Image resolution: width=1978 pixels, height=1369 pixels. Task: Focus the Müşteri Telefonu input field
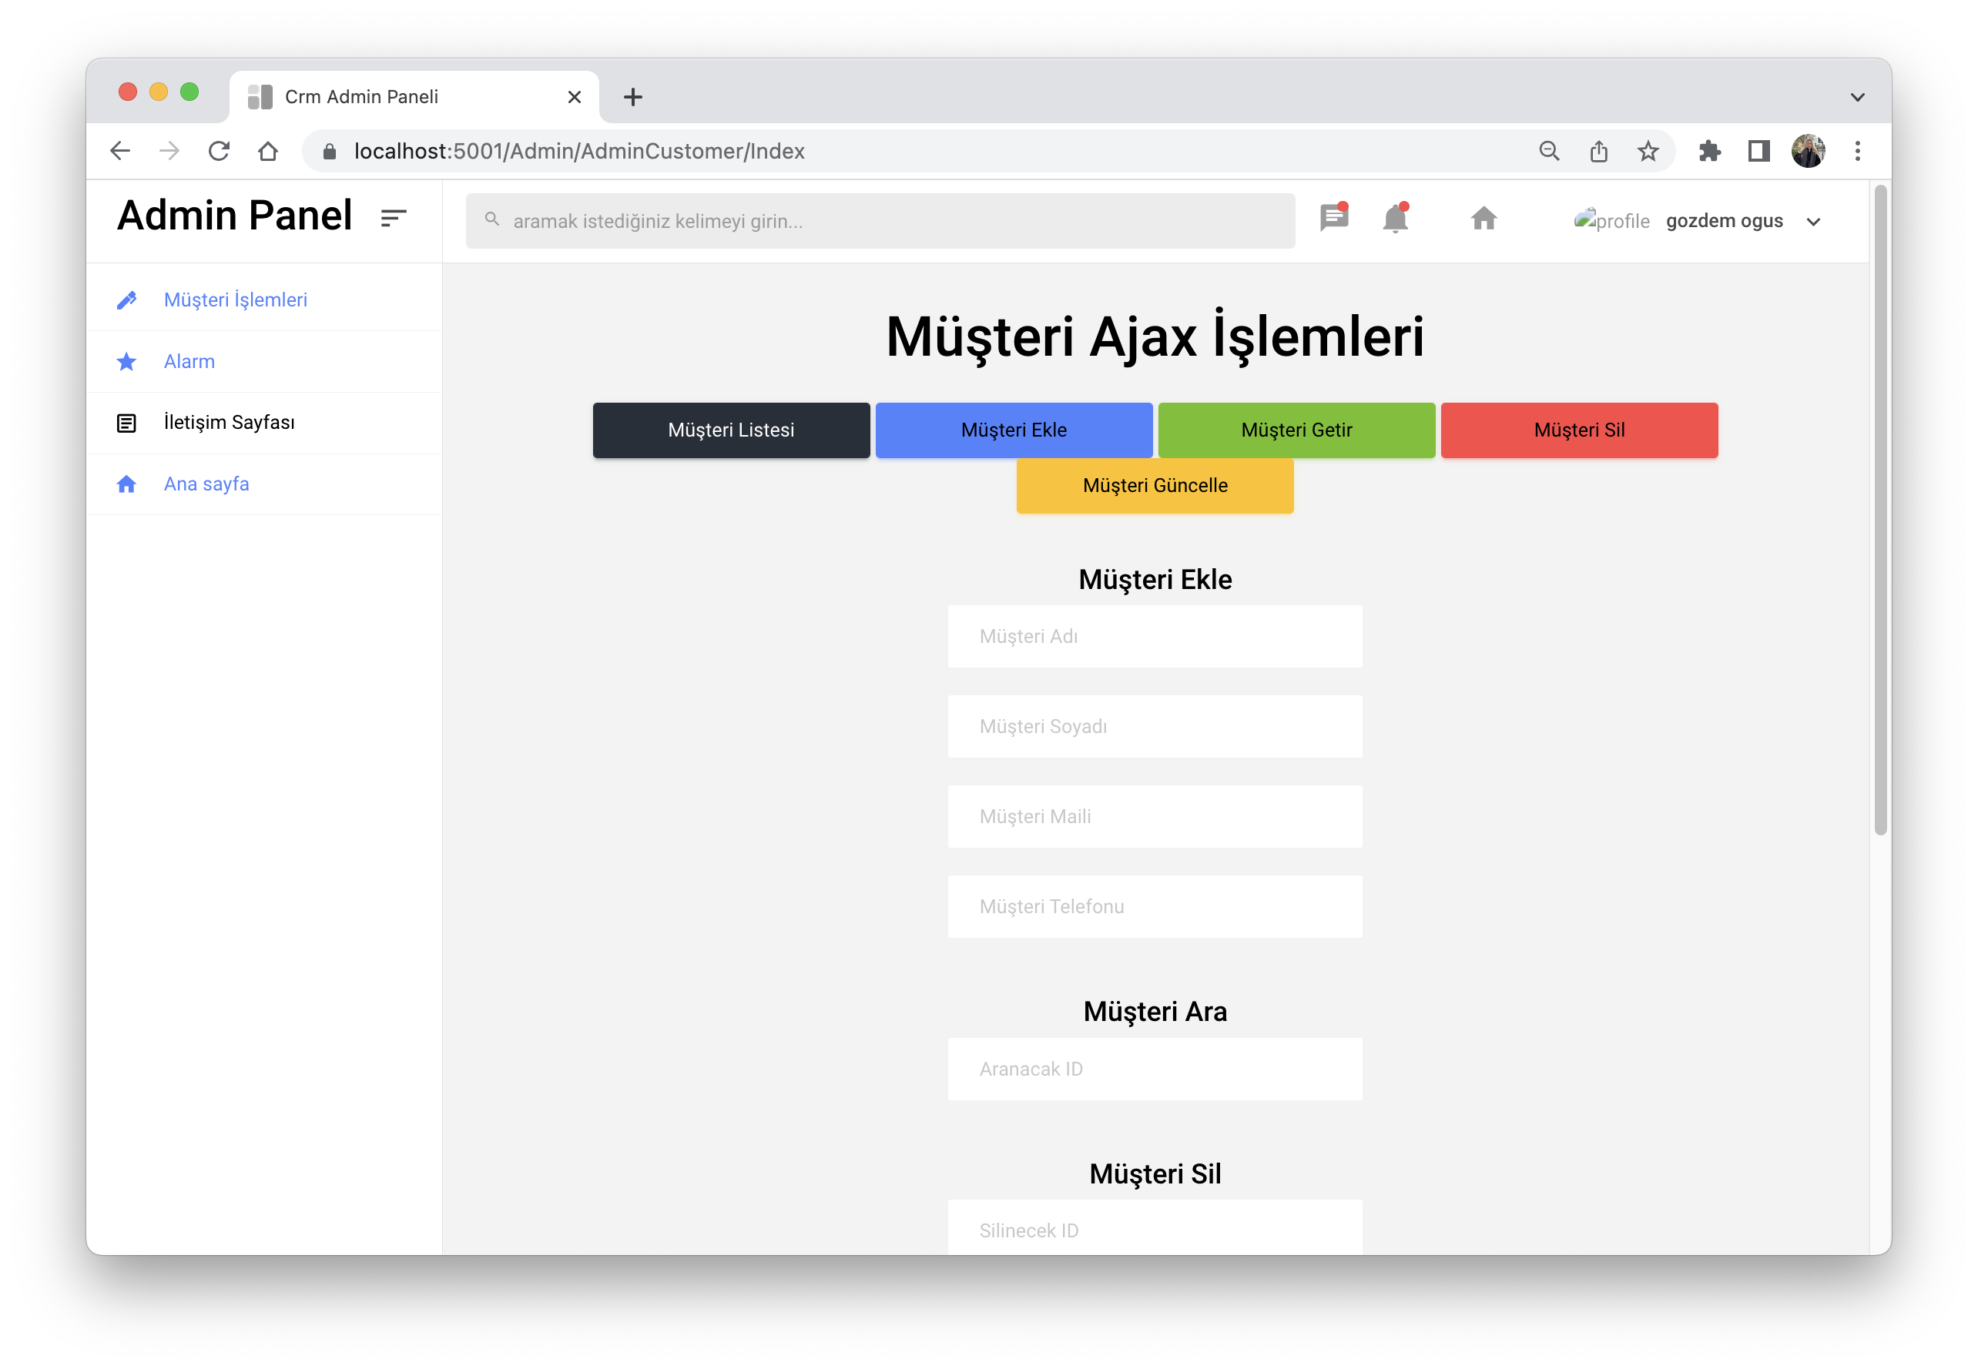click(1155, 907)
